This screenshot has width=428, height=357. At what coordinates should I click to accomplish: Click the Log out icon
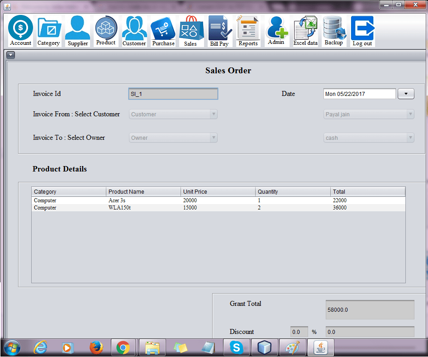[x=362, y=31]
